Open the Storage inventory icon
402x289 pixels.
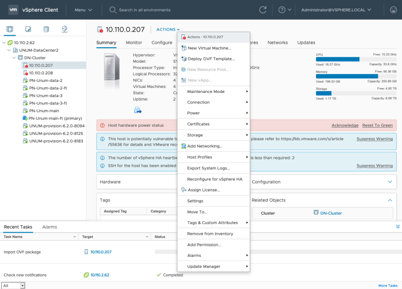tap(46, 29)
